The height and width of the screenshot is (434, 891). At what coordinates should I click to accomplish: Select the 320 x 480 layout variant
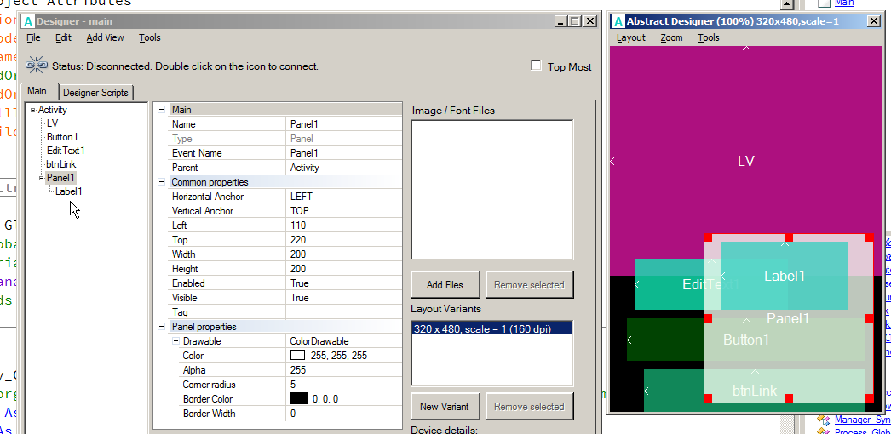click(491, 328)
